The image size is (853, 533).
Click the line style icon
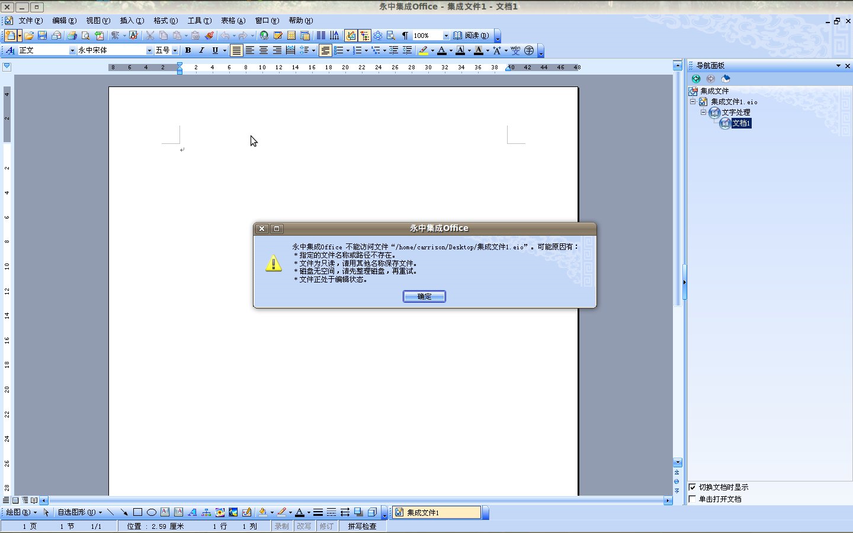318,512
